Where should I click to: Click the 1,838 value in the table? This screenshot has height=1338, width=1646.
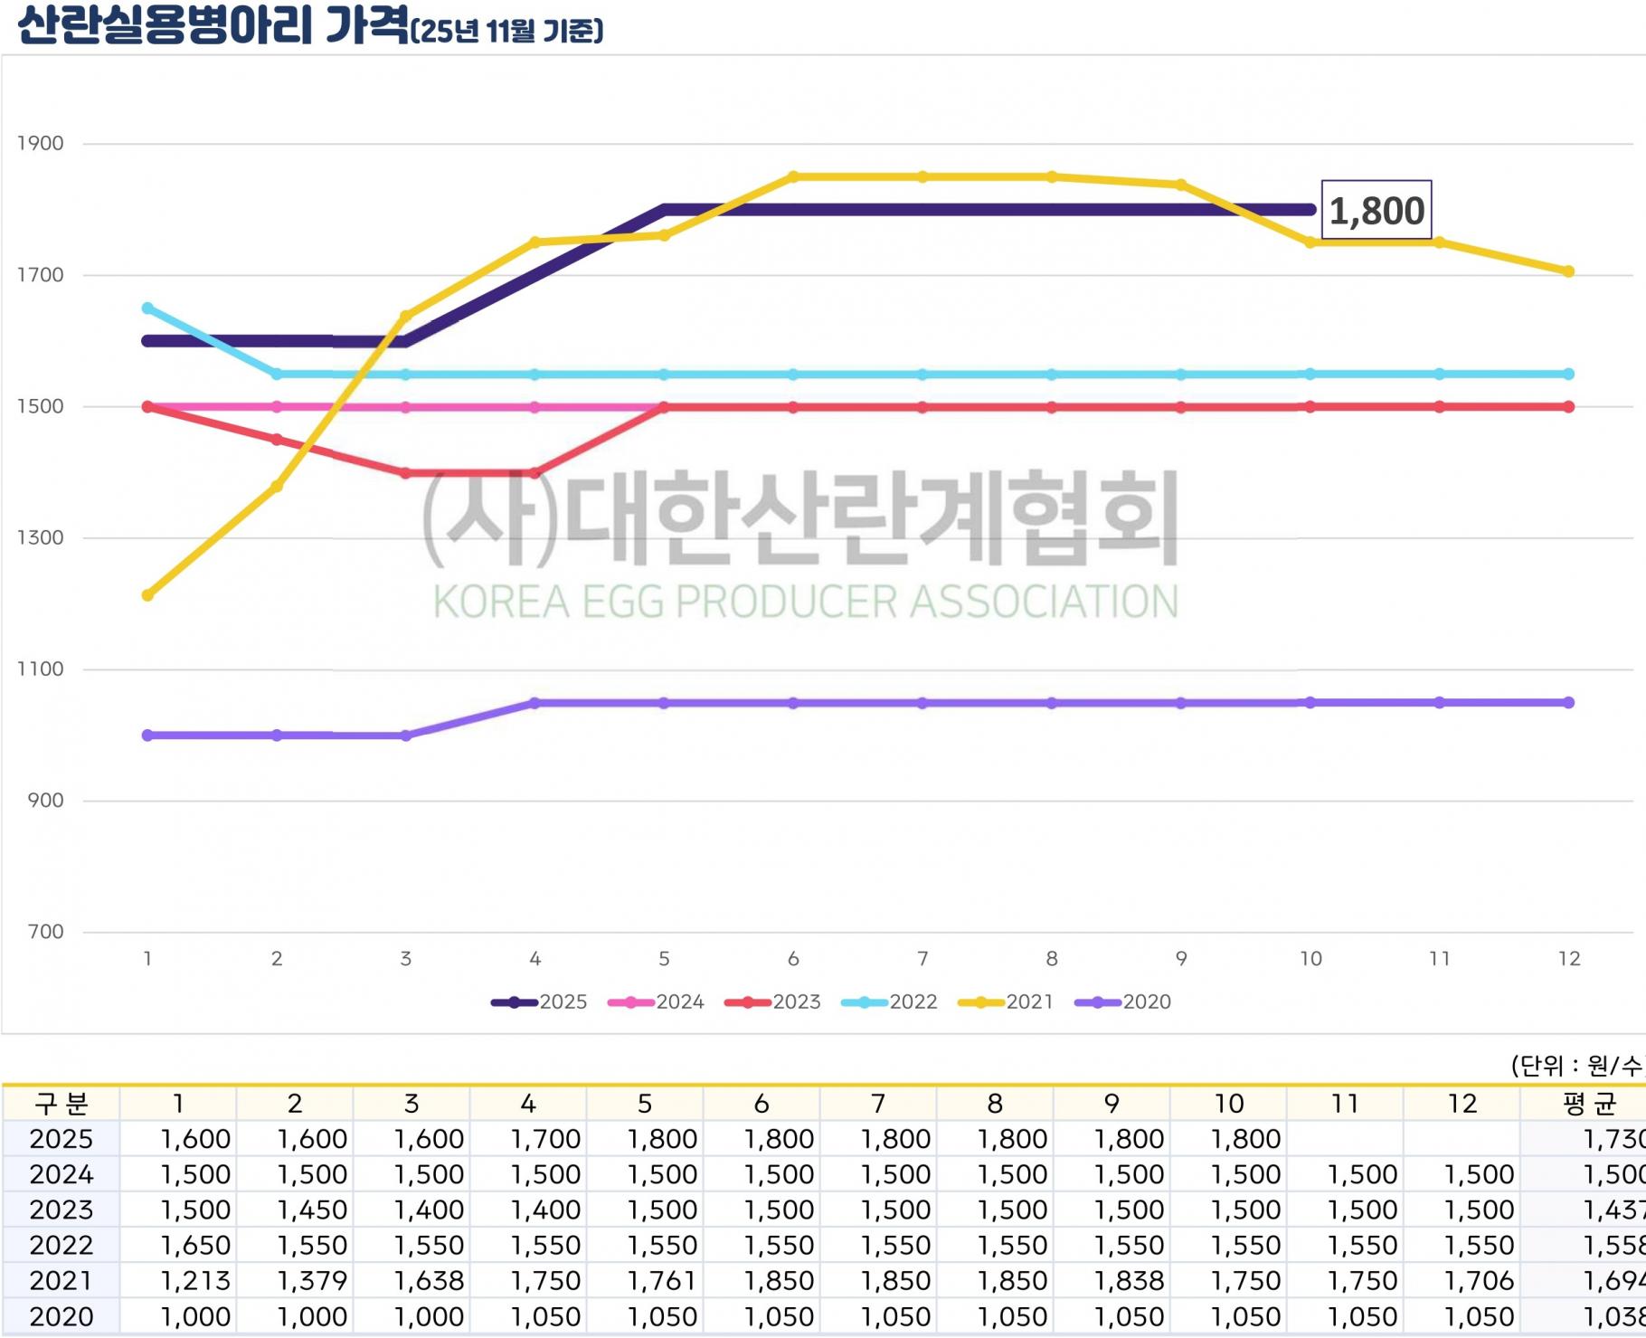tap(1128, 1281)
